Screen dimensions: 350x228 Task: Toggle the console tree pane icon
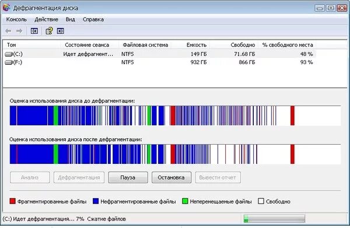(x=34, y=31)
